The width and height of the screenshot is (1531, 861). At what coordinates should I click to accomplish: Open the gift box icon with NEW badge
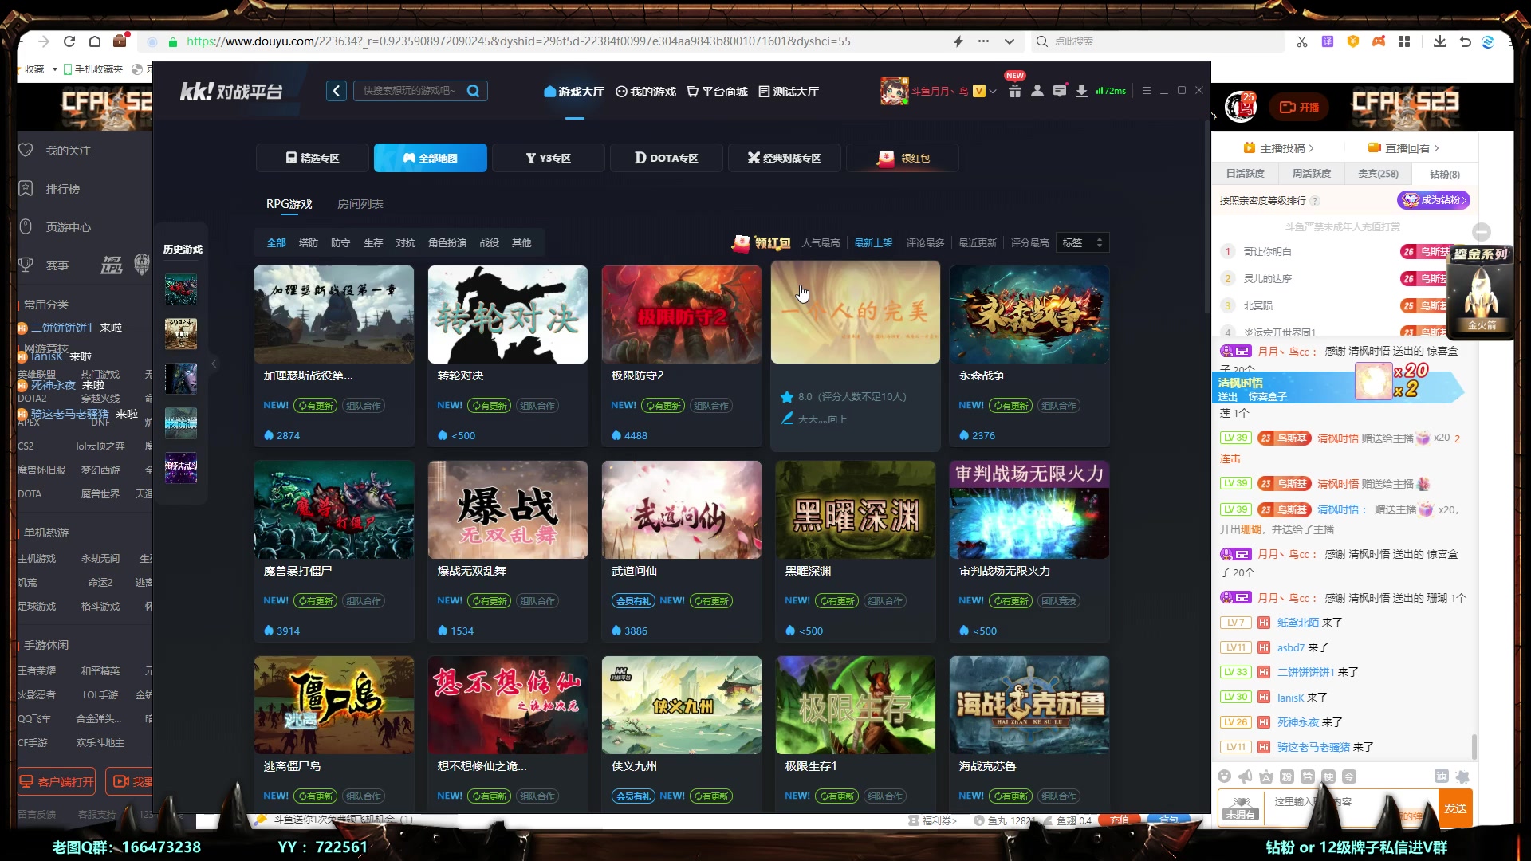pyautogui.click(x=1014, y=91)
